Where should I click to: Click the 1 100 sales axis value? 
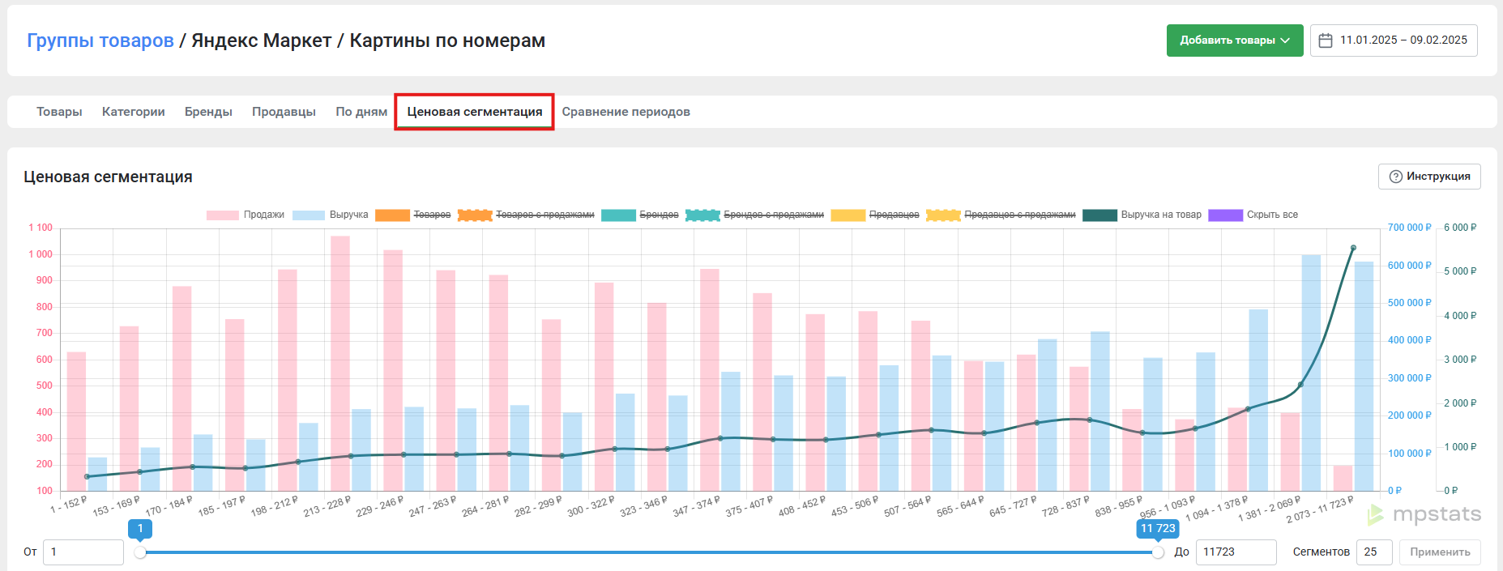(41, 228)
